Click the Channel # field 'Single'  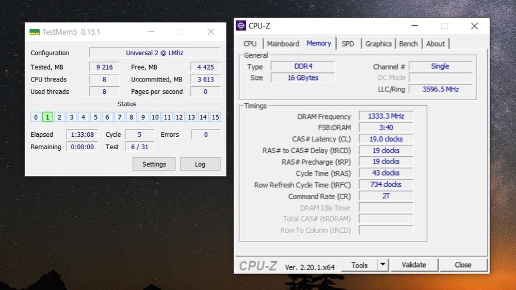point(440,66)
